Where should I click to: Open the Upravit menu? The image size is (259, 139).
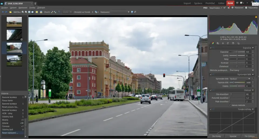[13, 8]
